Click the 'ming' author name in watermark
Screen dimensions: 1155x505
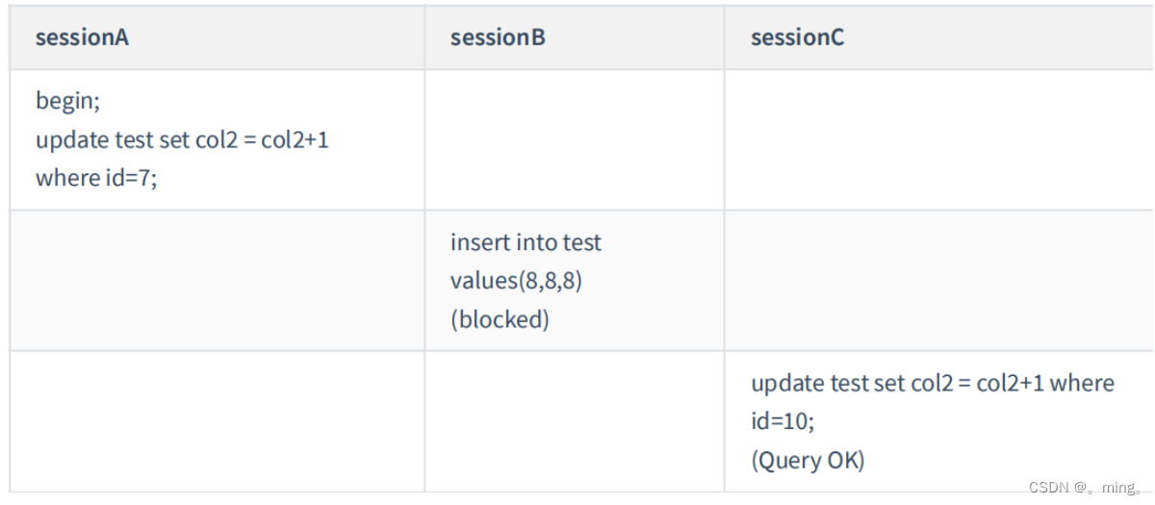coord(1117,488)
